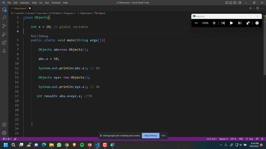Change indentation via Spaces: 4

pyautogui.click(x=224, y=139)
